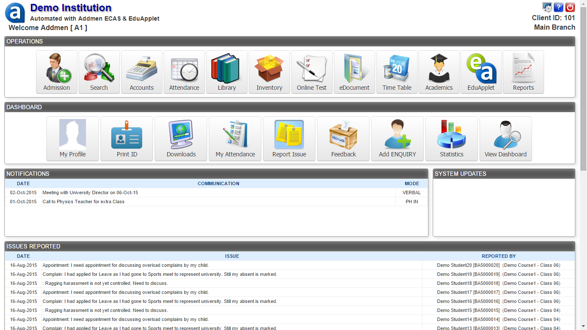Click the blue help question mark
587x330 pixels.
pyautogui.click(x=558, y=7)
